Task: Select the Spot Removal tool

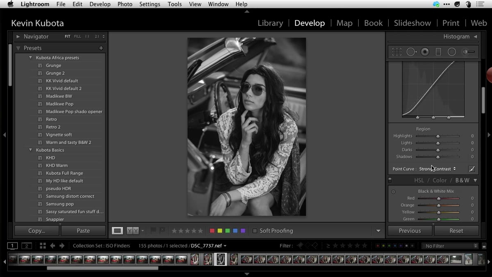Action: 411,52
